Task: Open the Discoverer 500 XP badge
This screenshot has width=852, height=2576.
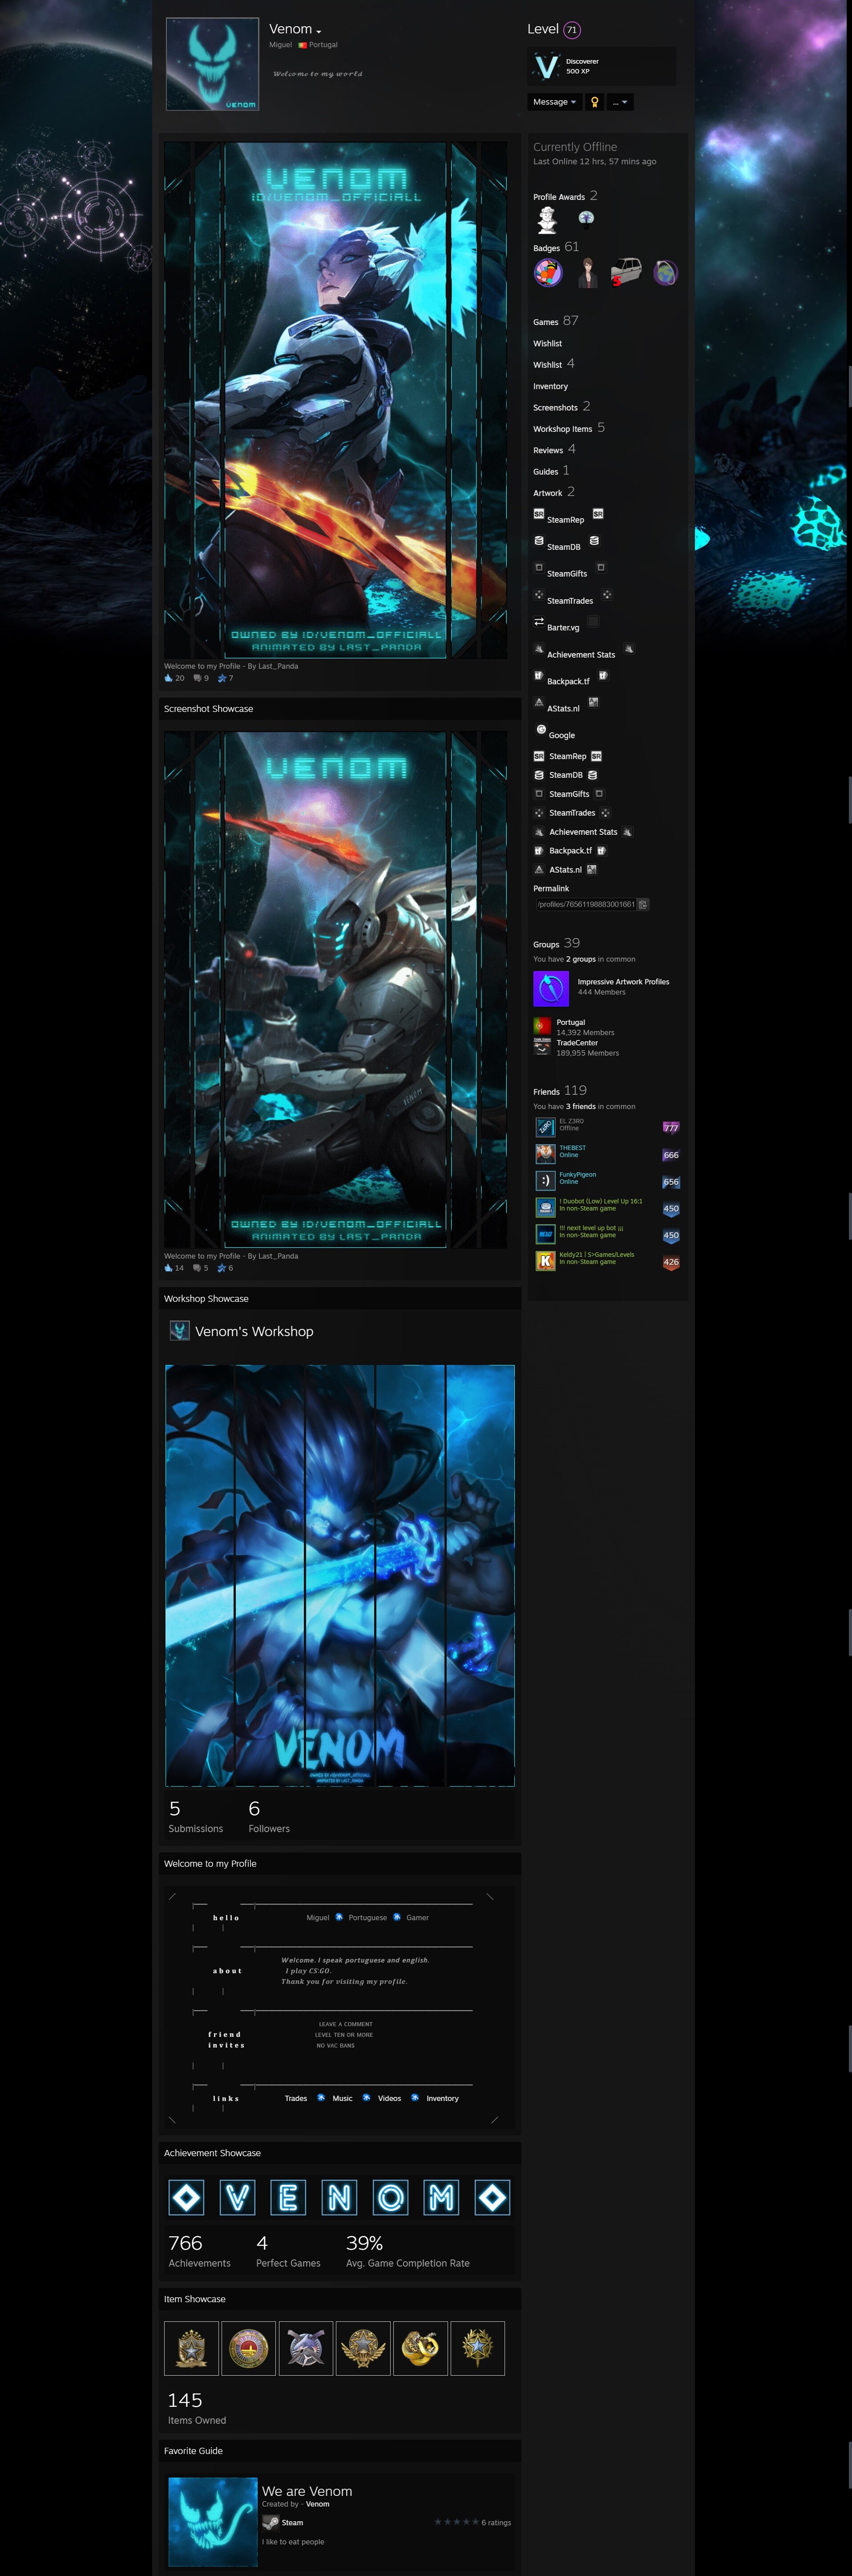Action: pyautogui.click(x=602, y=66)
